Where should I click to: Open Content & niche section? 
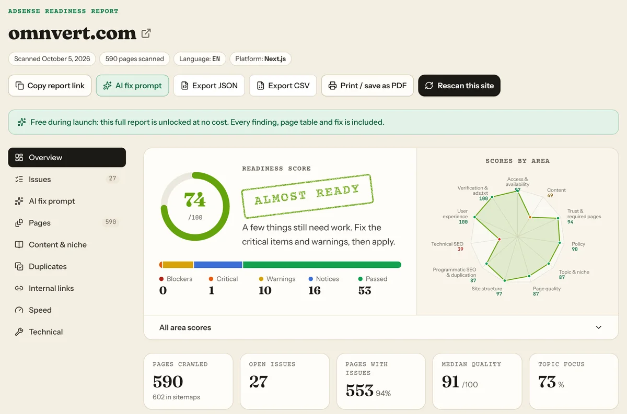pos(67,244)
